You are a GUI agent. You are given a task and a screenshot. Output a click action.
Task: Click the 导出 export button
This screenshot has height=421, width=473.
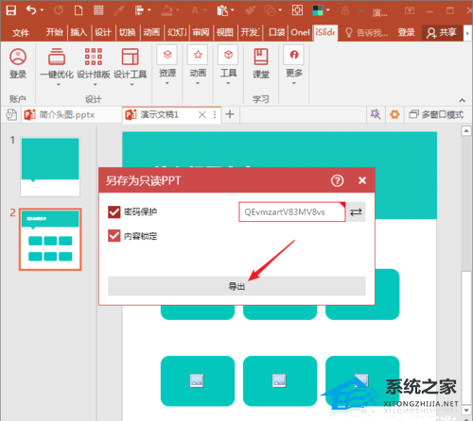(x=236, y=286)
